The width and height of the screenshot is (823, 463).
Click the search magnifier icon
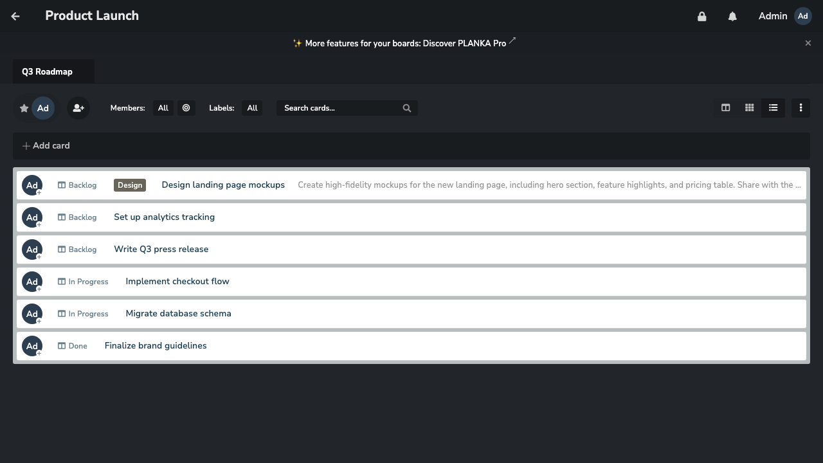coord(407,108)
